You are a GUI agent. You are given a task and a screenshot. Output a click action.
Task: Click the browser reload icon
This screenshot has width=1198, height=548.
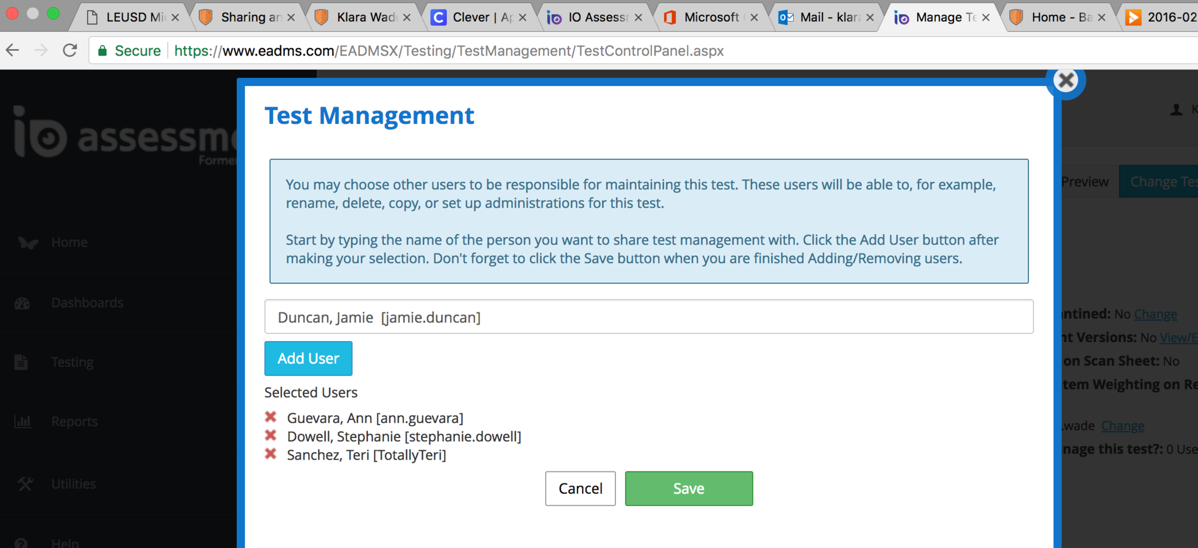[70, 51]
